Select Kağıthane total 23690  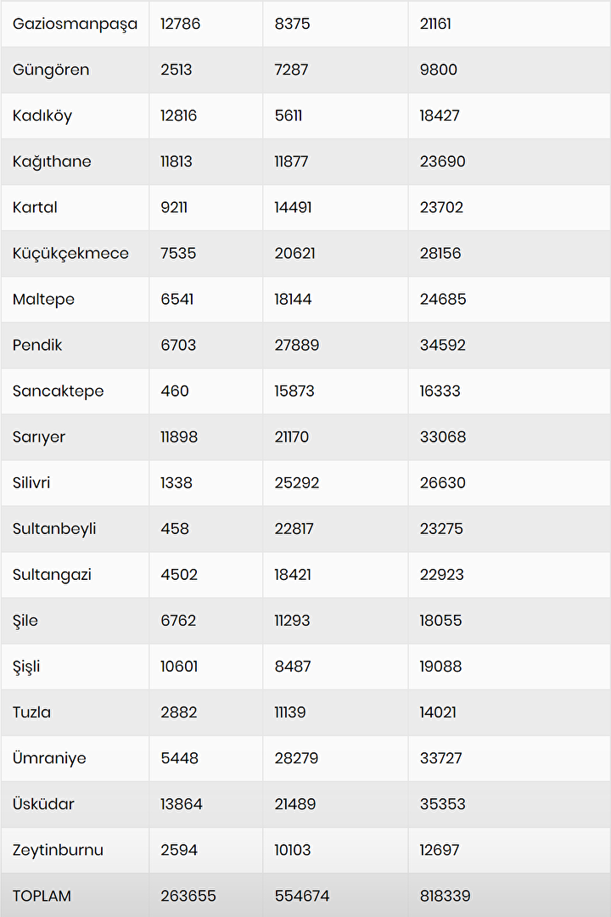click(x=442, y=161)
